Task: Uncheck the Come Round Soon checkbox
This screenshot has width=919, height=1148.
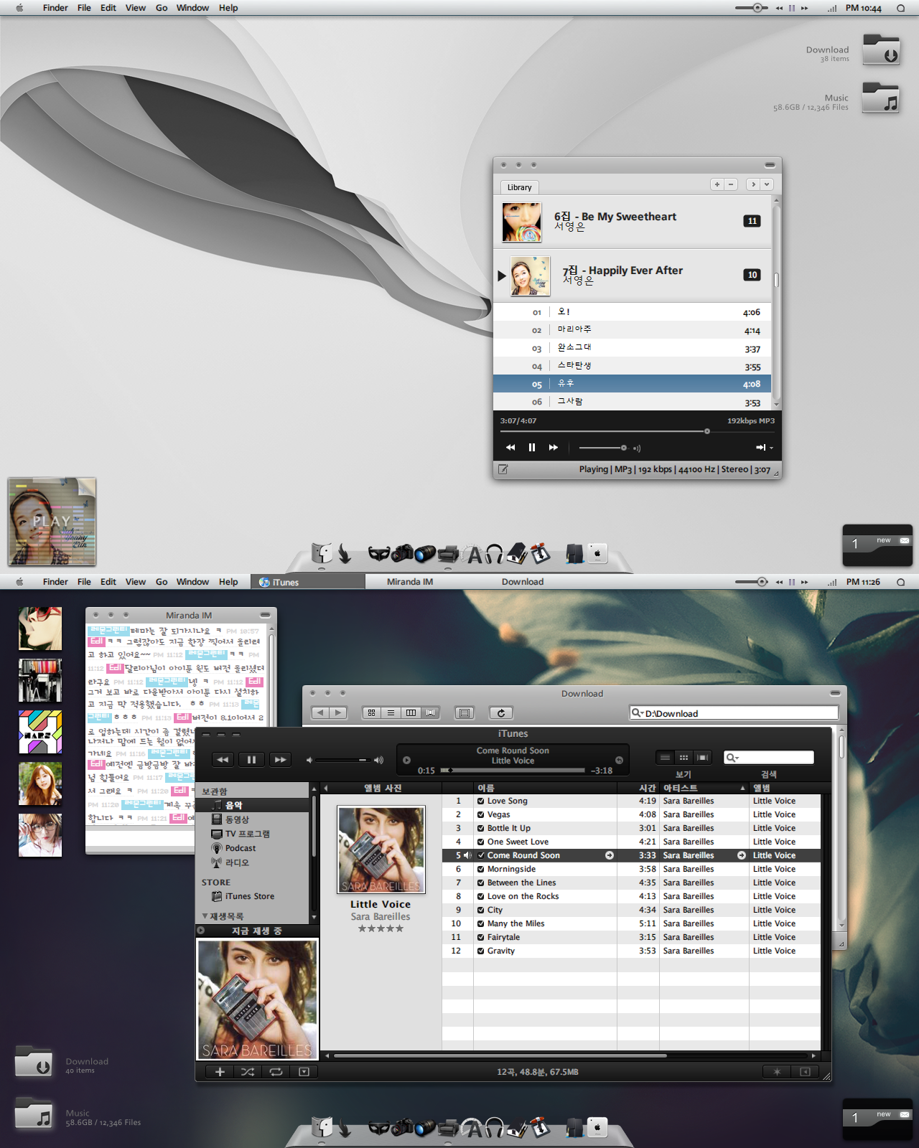Action: click(x=481, y=855)
